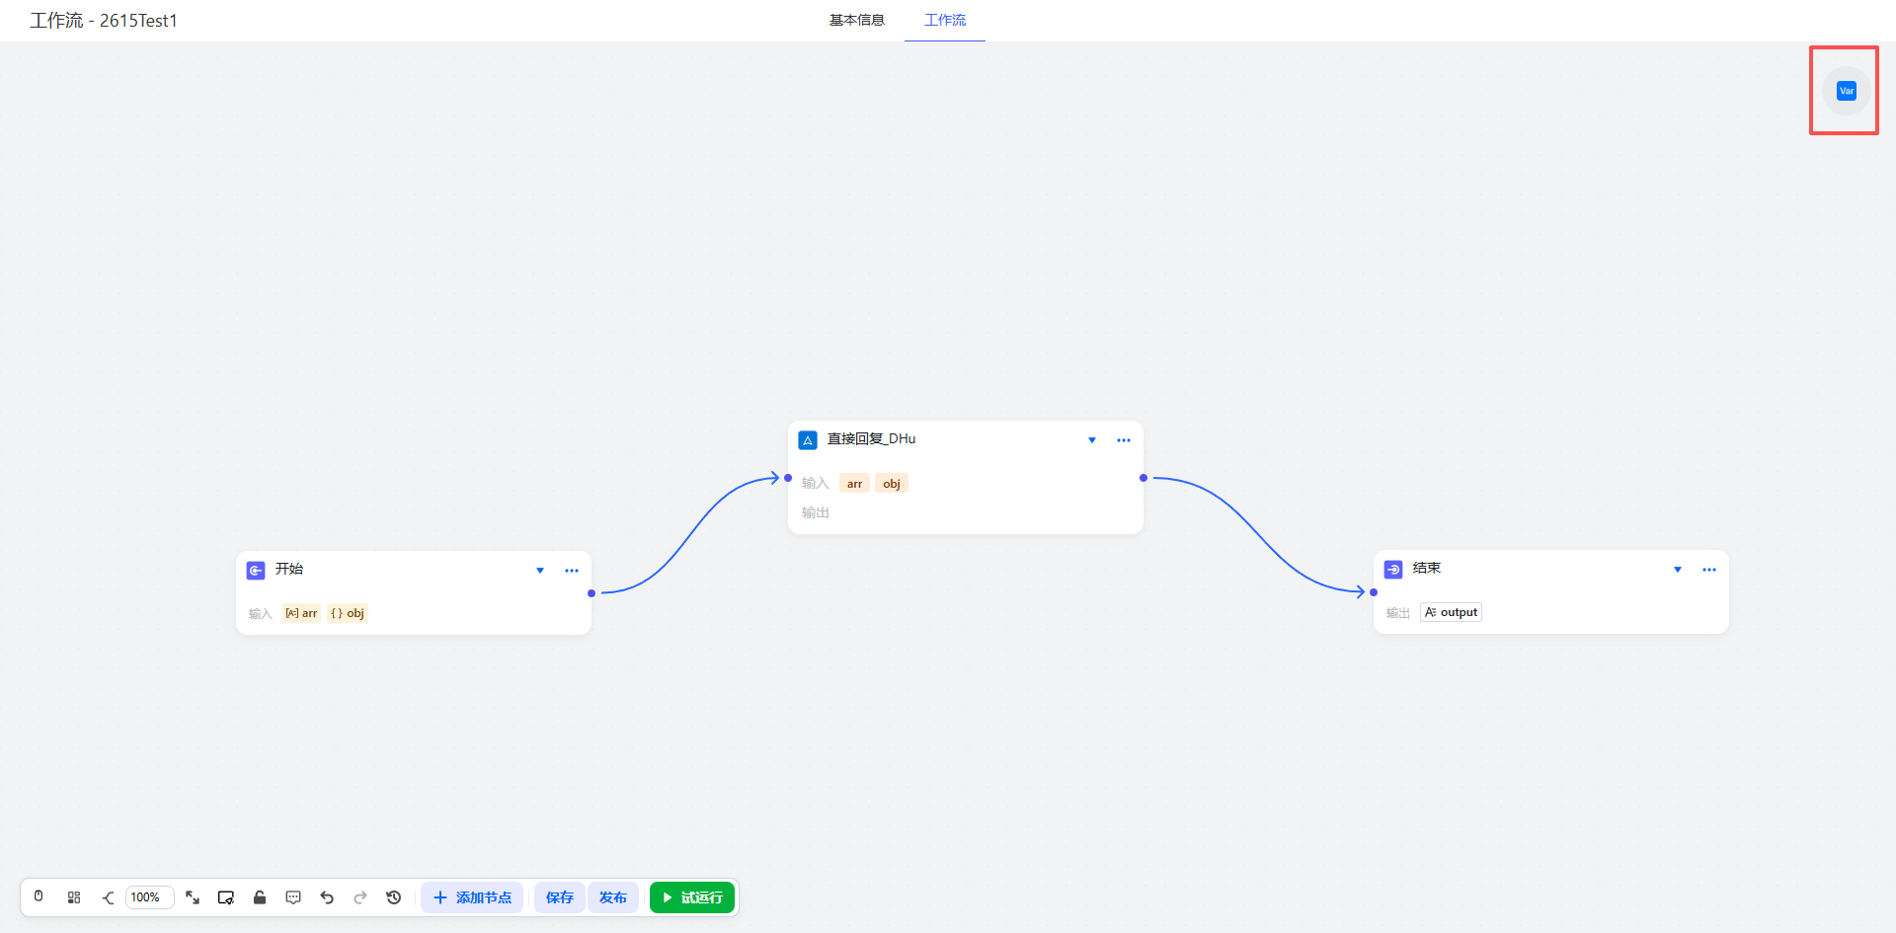Viewport: 1896px width, 933px height.
Task: Open the Var variables panel icon
Action: click(1846, 91)
